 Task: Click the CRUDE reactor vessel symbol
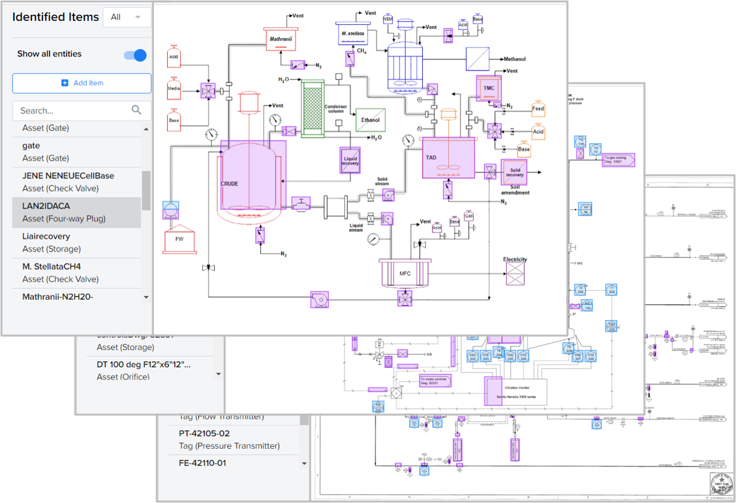pyautogui.click(x=252, y=180)
